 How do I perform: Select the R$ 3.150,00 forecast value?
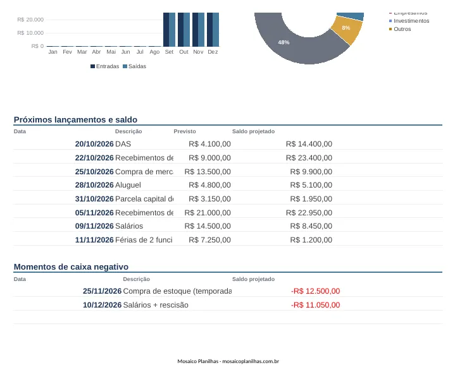coord(210,199)
